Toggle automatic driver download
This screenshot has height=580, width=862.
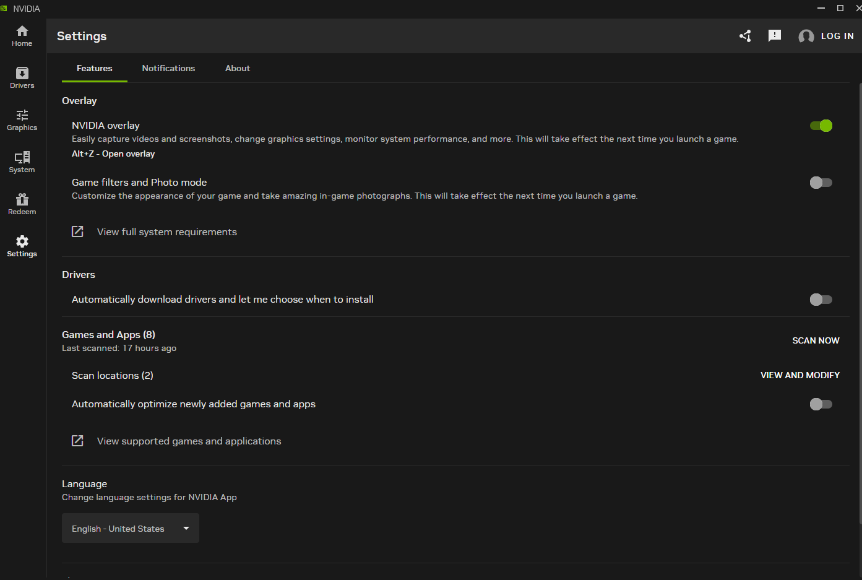pos(821,300)
